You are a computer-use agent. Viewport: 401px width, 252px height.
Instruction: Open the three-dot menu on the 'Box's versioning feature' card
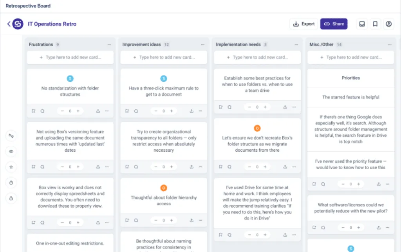107,167
